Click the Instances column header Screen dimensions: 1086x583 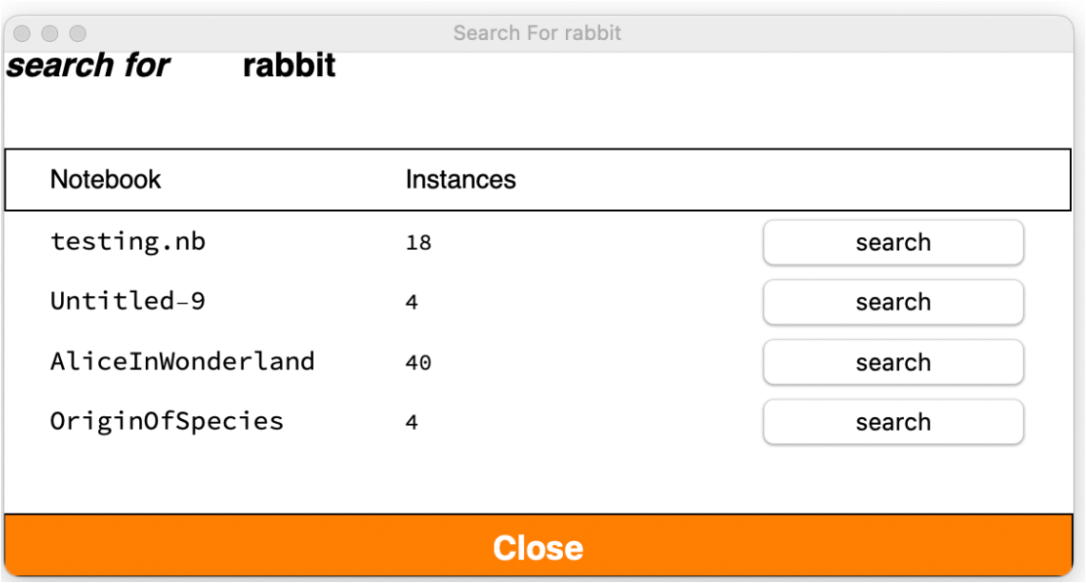tap(460, 179)
